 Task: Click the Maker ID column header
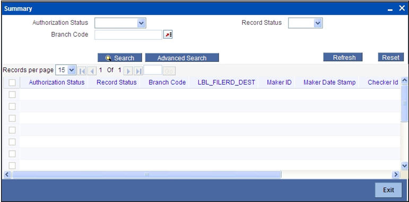click(279, 82)
